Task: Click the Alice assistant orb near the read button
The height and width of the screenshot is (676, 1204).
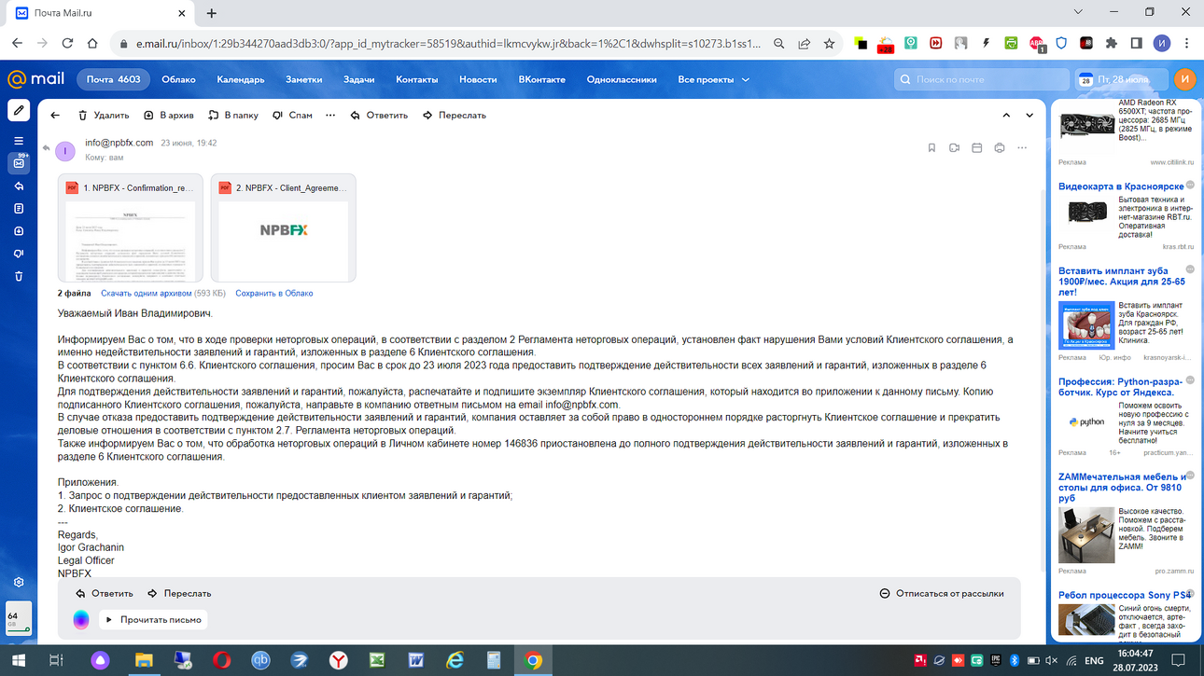Action: click(x=81, y=620)
